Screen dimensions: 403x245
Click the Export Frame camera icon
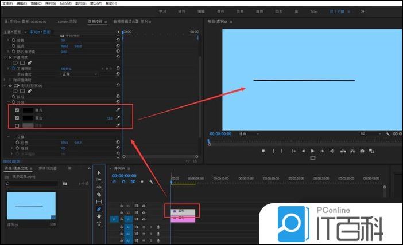[x=362, y=151]
